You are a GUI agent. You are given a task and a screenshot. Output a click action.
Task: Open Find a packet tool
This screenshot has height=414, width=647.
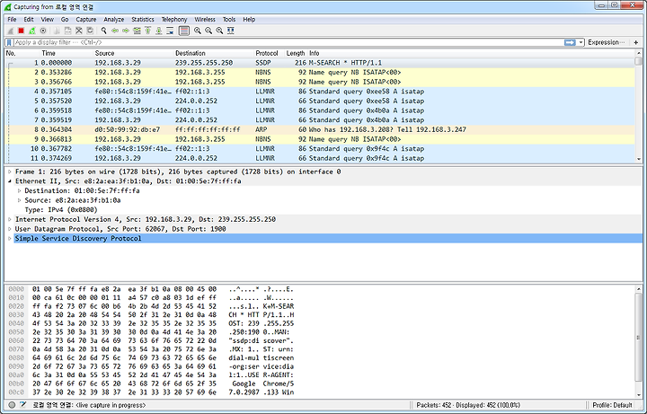click(104, 31)
